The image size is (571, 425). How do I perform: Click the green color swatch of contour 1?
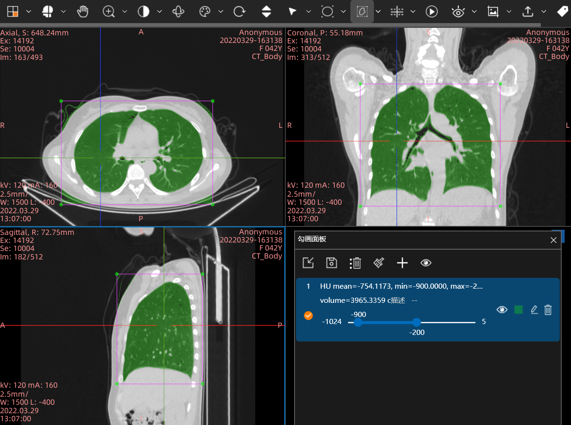pos(519,309)
